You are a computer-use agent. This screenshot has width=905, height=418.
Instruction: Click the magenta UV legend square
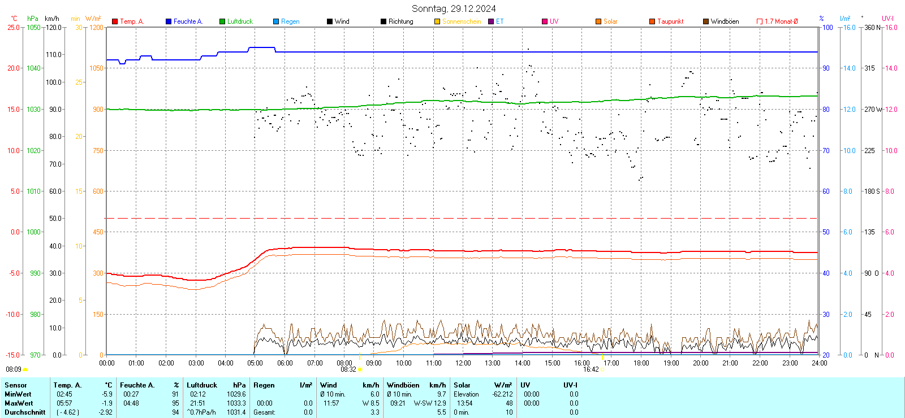point(545,21)
